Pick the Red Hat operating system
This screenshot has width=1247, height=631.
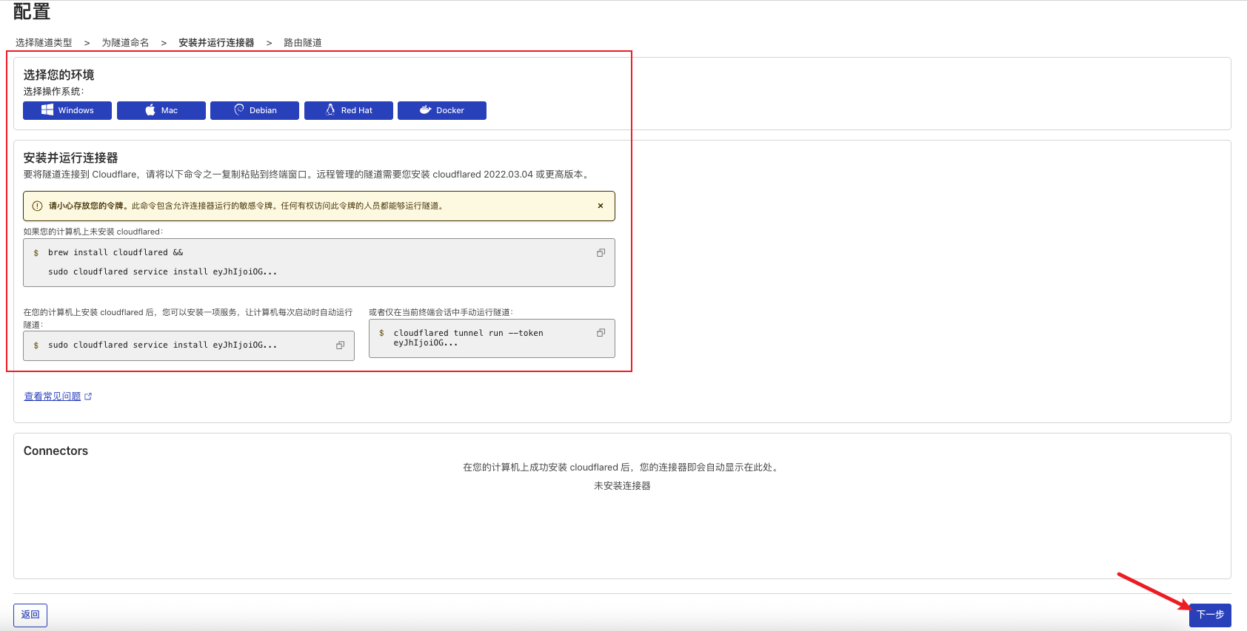coord(349,110)
